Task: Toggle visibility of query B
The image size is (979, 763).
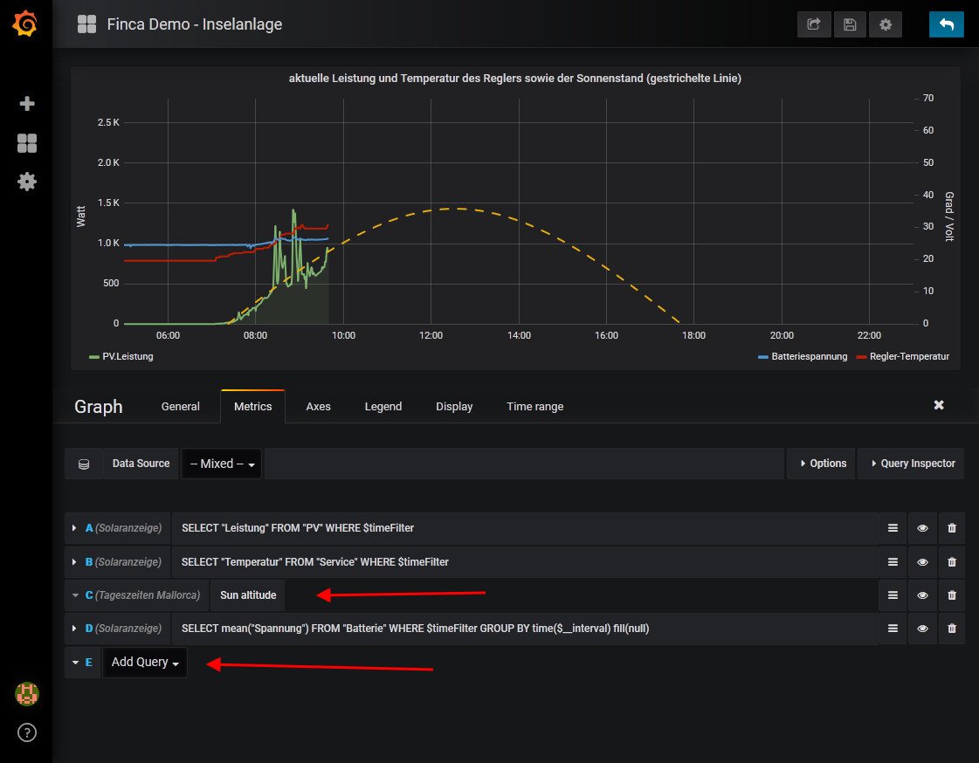Action: (x=922, y=562)
